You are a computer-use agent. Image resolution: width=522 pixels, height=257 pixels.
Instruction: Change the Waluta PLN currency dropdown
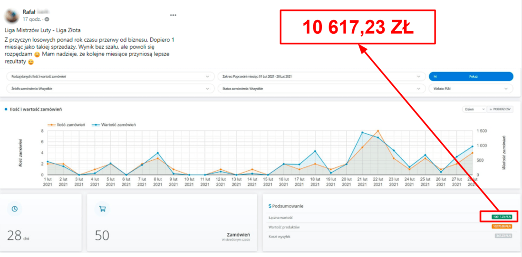coord(471,89)
